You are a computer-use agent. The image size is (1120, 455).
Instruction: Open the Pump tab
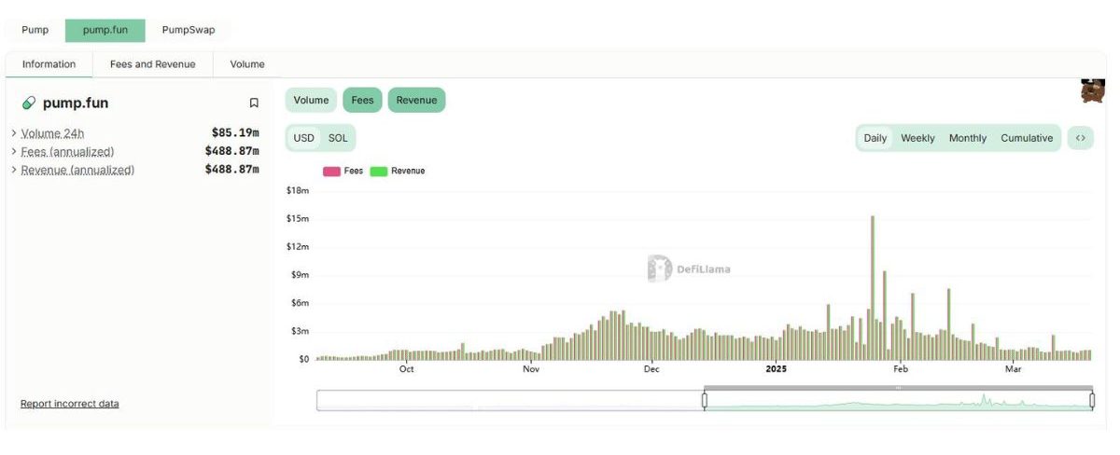35,30
